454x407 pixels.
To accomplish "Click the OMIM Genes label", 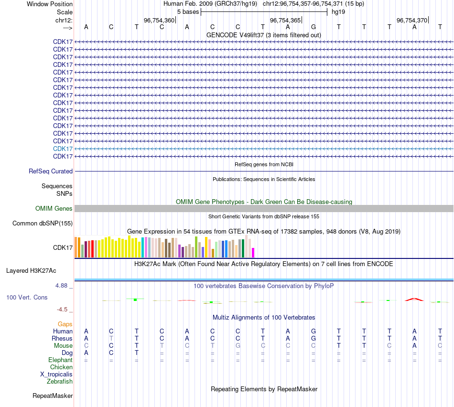I will click(54, 208).
